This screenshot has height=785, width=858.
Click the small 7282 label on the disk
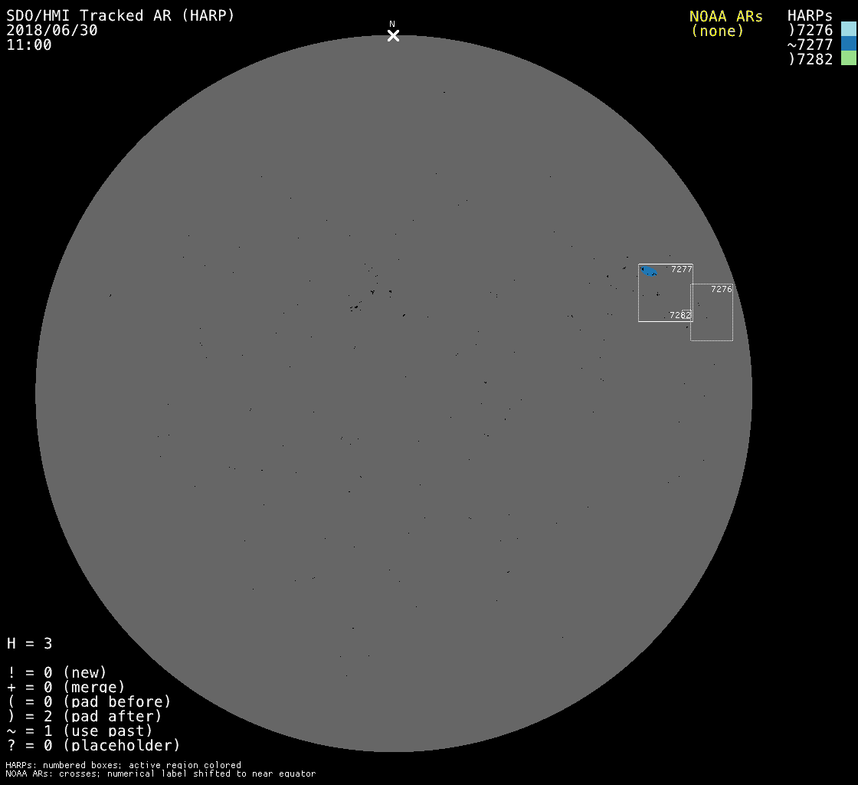click(680, 315)
